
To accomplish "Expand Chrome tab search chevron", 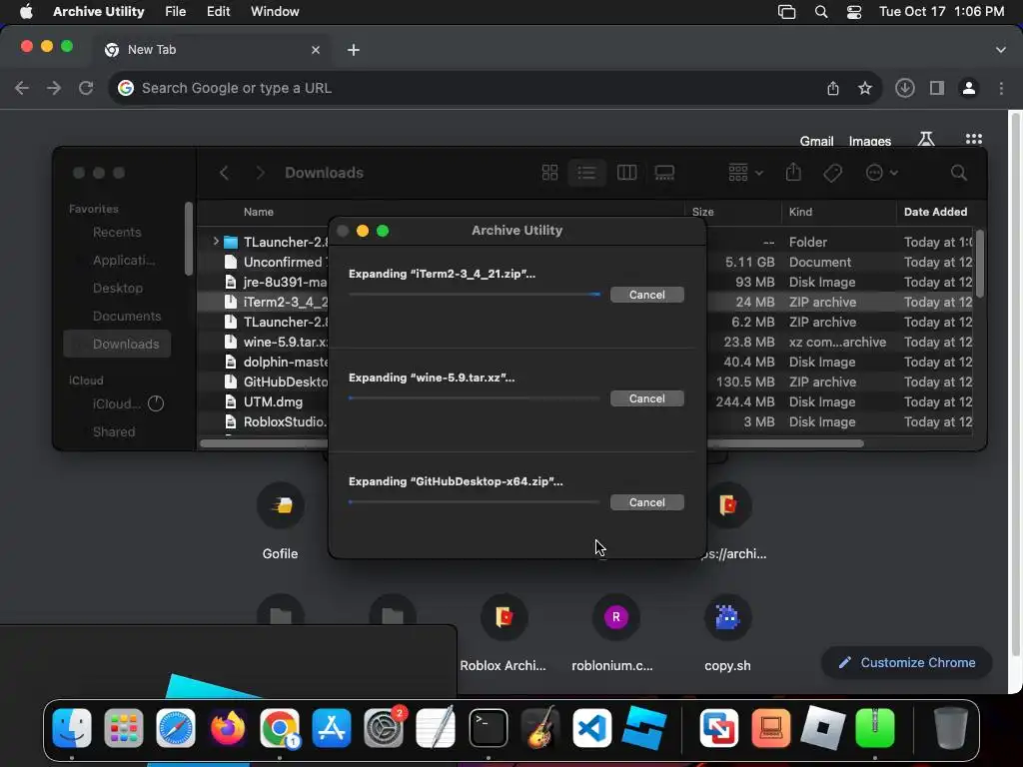I will [1000, 50].
